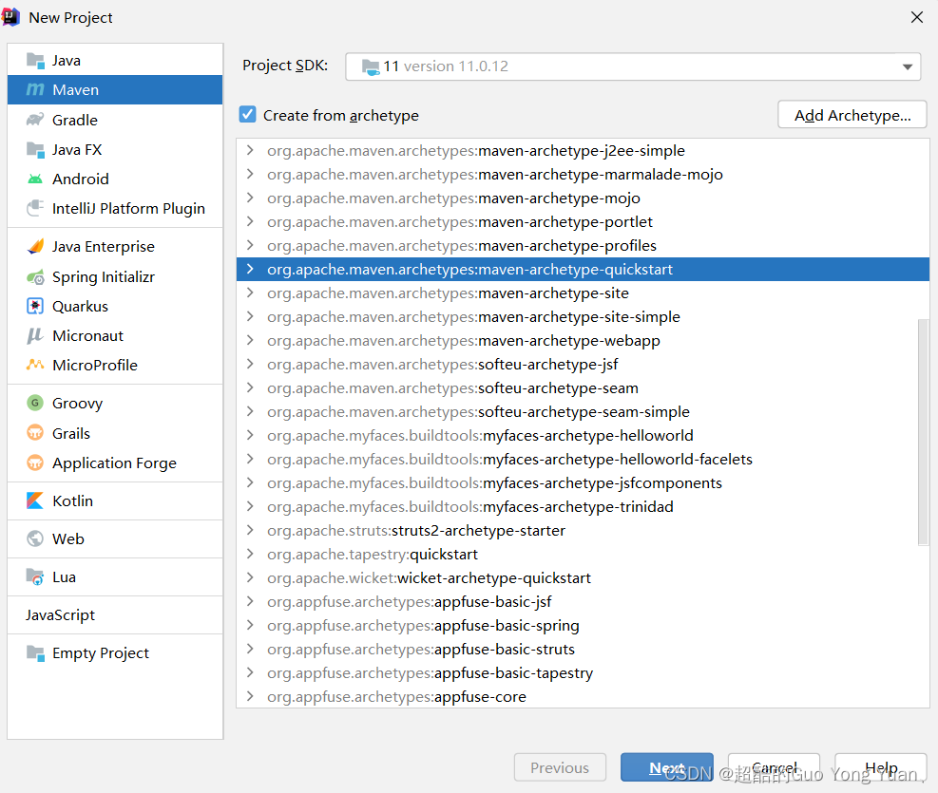938x793 pixels.
Task: Click the Groovy green G icon
Action: (x=35, y=403)
